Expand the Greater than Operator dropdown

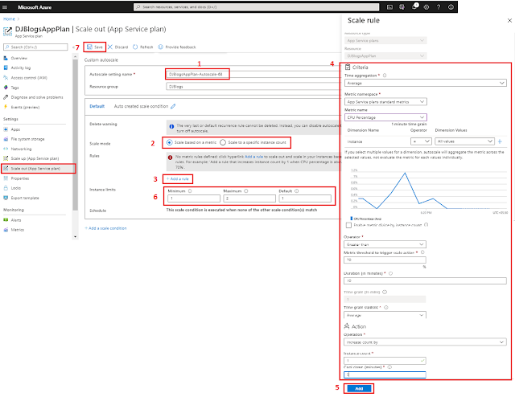pyautogui.click(x=385, y=244)
